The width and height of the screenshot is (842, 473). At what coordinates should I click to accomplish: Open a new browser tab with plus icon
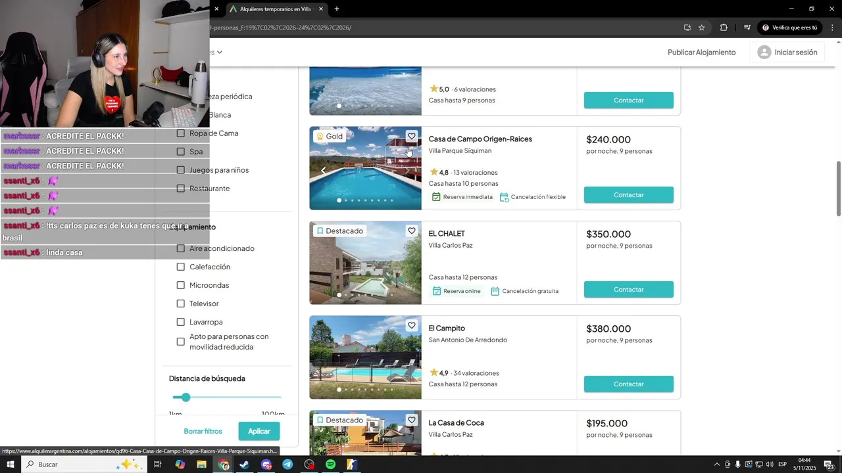tap(337, 9)
